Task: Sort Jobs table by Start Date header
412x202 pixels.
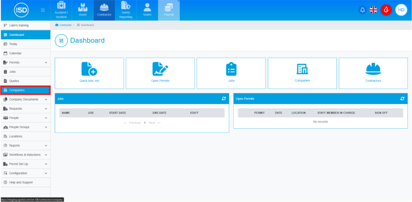Action: point(117,112)
